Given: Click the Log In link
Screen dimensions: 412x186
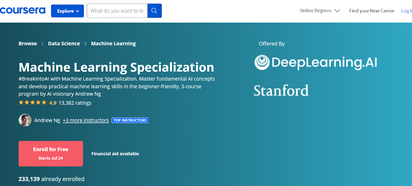Looking at the screenshot, I should [x=406, y=11].
